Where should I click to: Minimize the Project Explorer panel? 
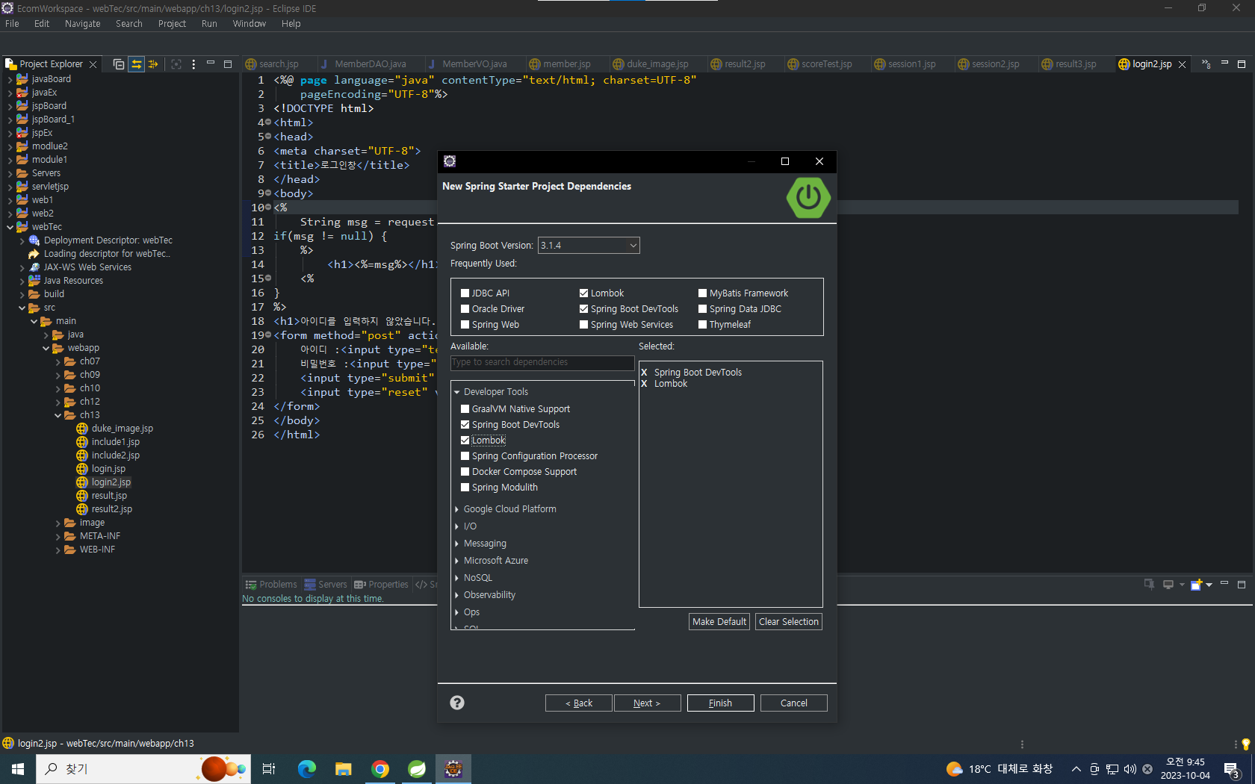pyautogui.click(x=211, y=63)
